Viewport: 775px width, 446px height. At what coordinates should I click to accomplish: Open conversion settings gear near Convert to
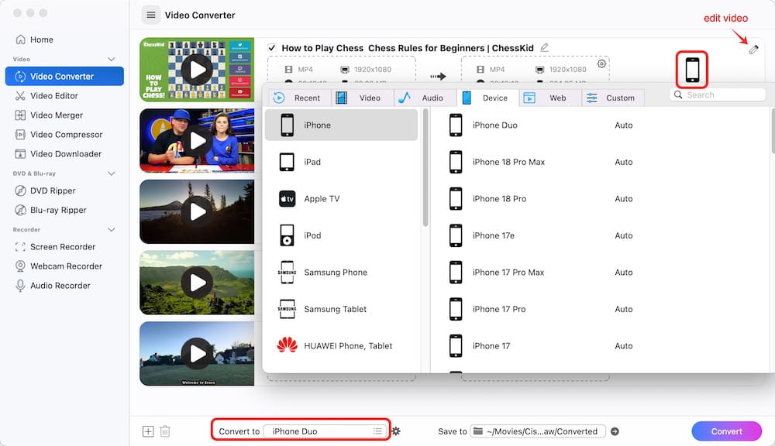point(396,431)
